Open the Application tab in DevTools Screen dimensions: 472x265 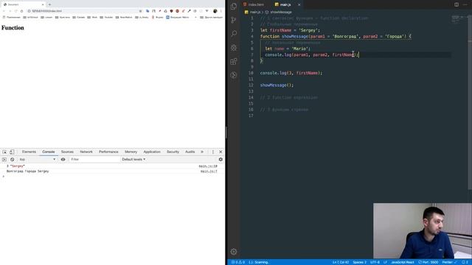click(152, 152)
